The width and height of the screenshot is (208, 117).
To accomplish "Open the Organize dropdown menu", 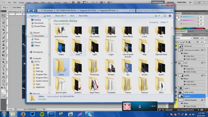I will pyautogui.click(x=34, y=16).
